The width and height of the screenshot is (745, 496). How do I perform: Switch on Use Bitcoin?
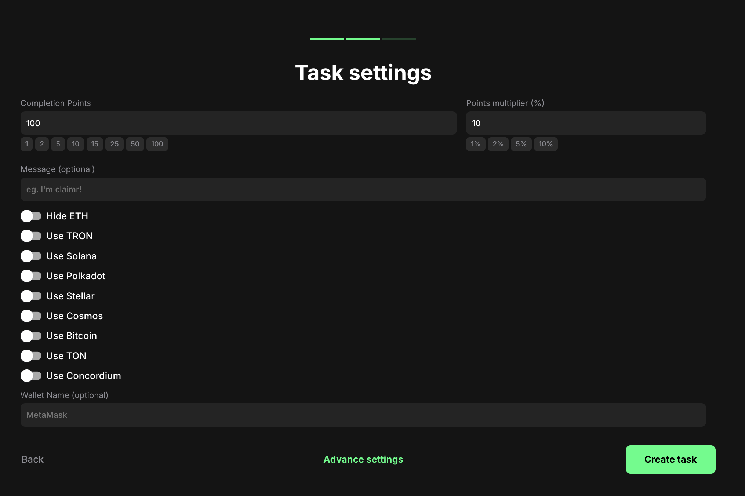pos(31,336)
